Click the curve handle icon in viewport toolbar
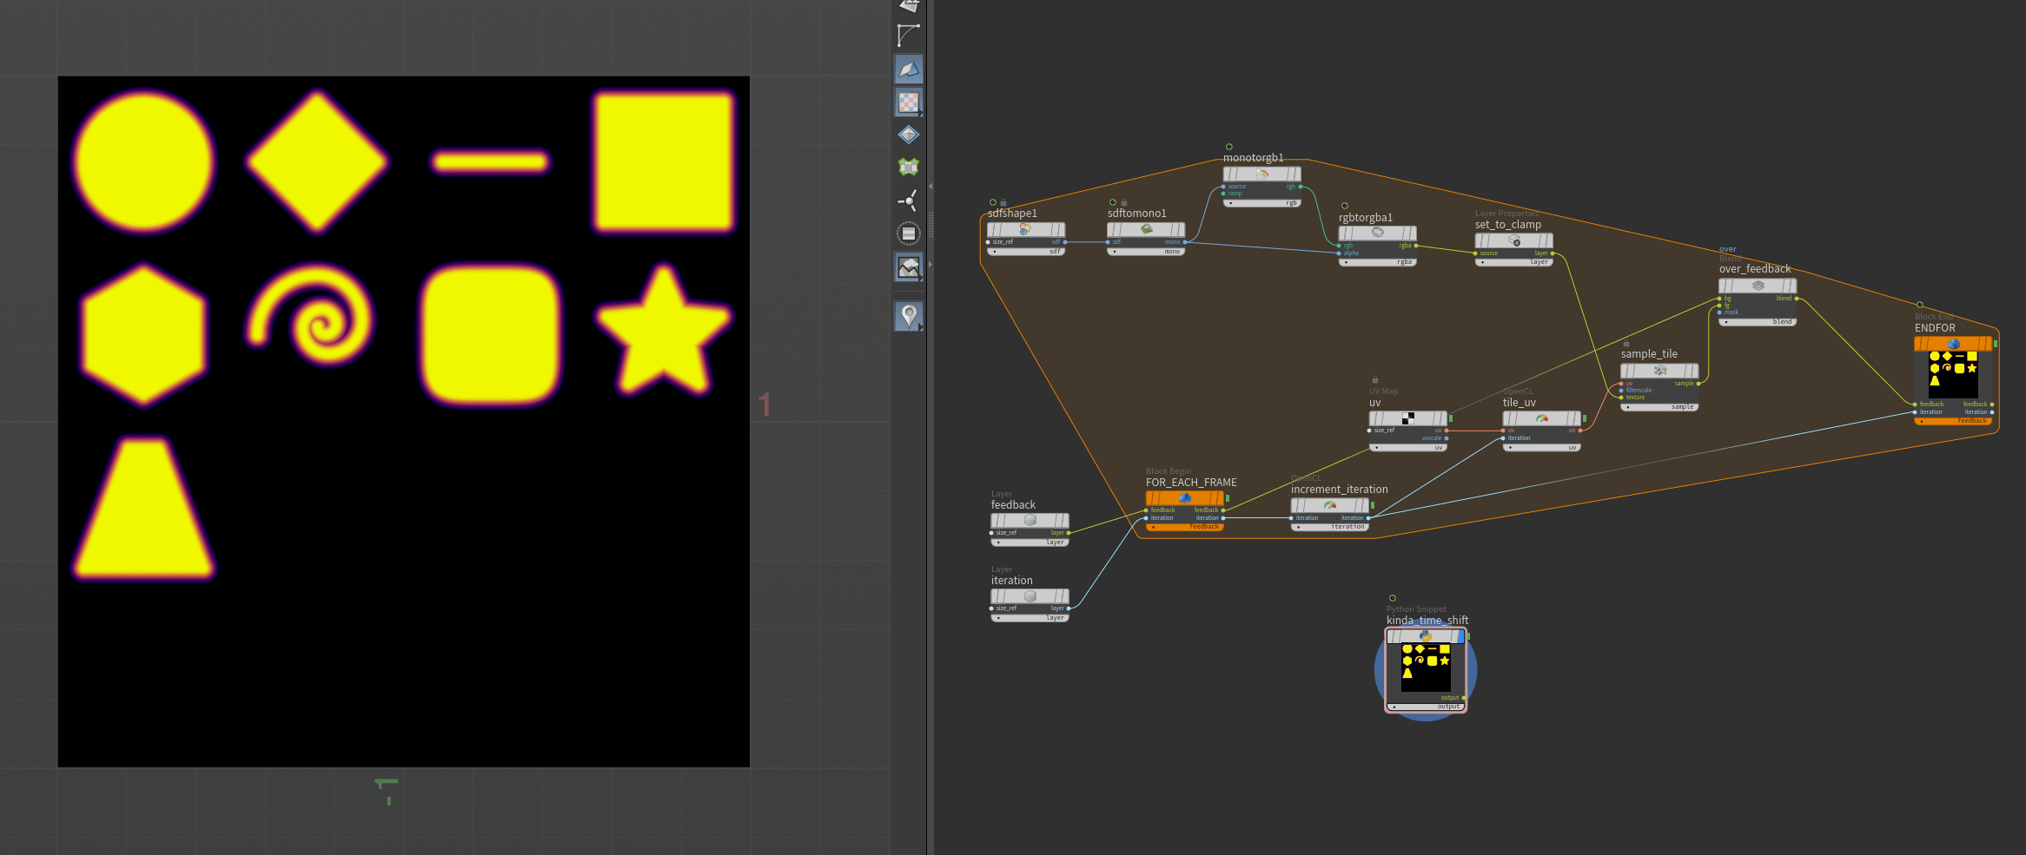 pos(908,36)
